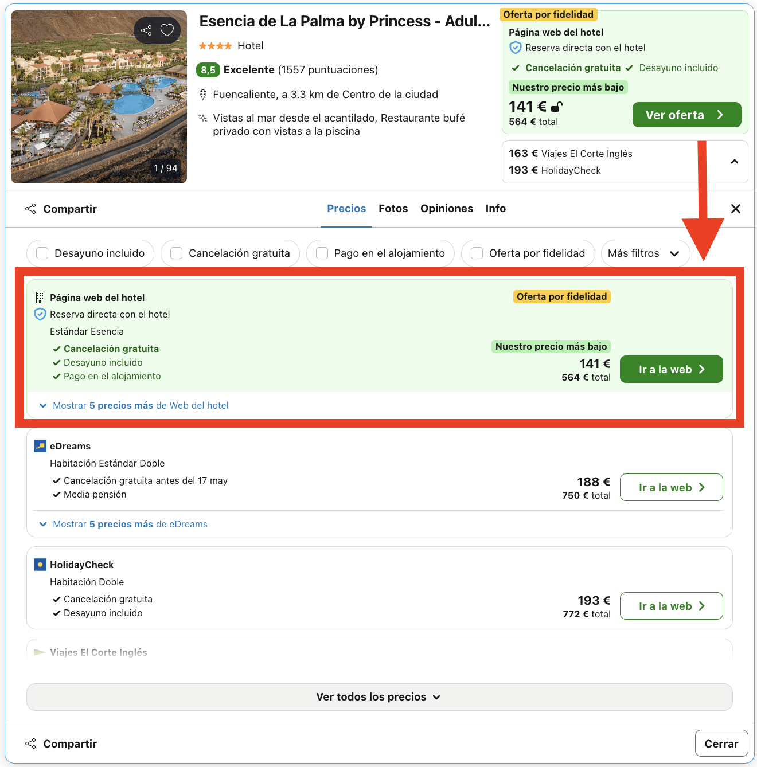
Task: Expand Mostrar 5 precios más de eDreams
Action: pyautogui.click(x=124, y=523)
